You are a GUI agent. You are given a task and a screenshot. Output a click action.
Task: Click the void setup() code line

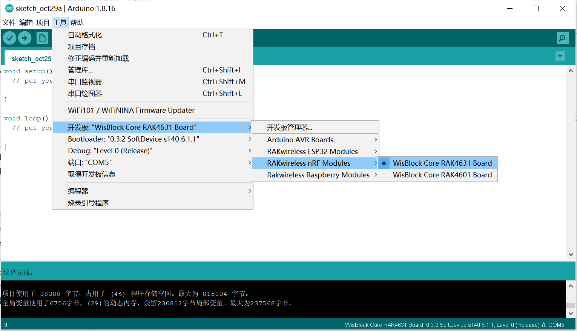(x=28, y=71)
